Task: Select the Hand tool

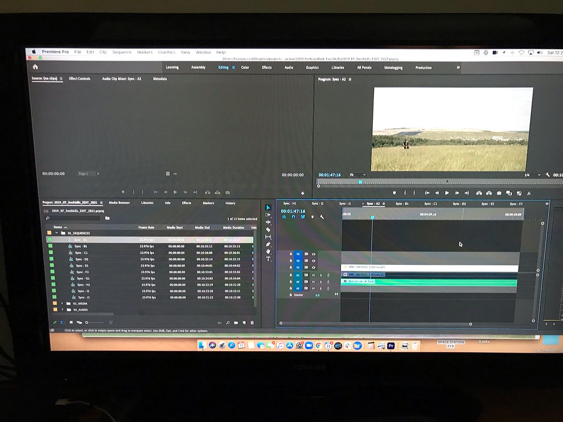Action: coord(268,252)
